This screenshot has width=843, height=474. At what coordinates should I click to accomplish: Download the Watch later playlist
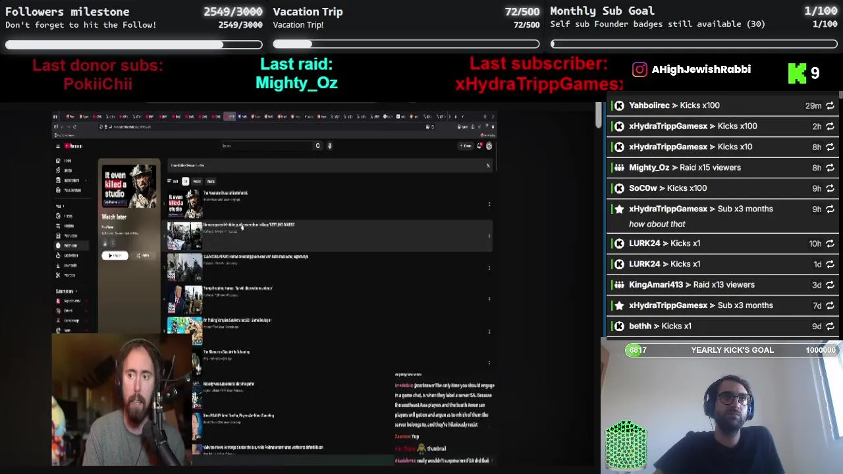(104, 243)
